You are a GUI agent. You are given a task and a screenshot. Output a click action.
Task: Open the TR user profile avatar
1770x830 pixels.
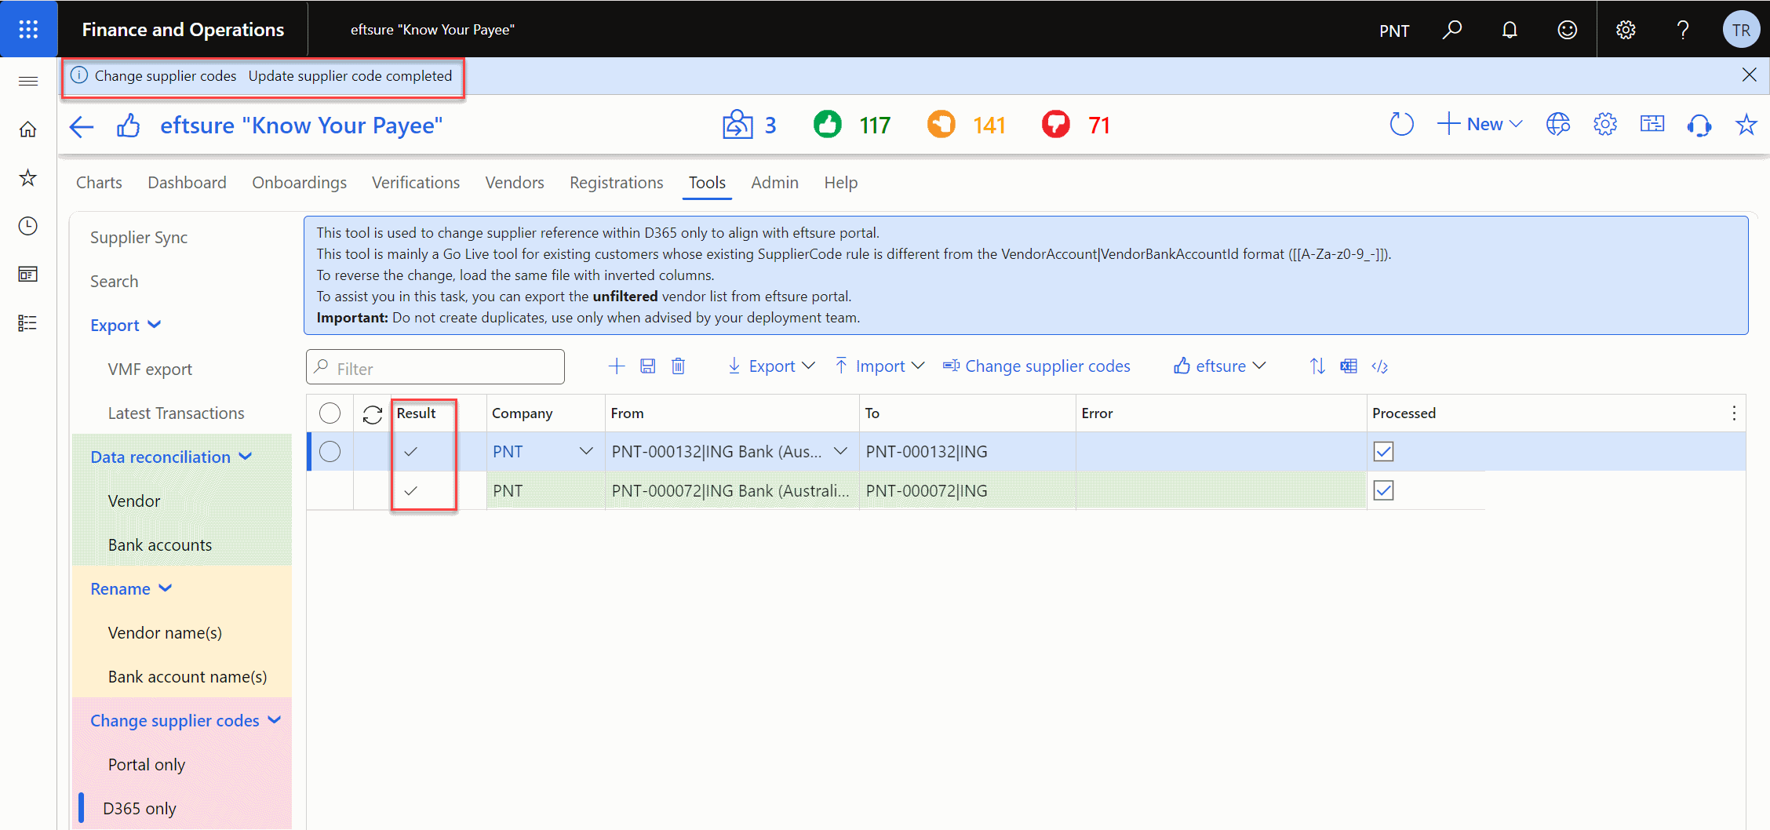pyautogui.click(x=1742, y=30)
